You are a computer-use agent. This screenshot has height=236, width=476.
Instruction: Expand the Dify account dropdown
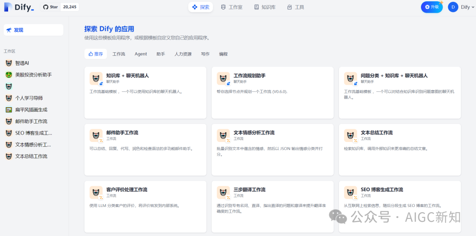(x=467, y=7)
